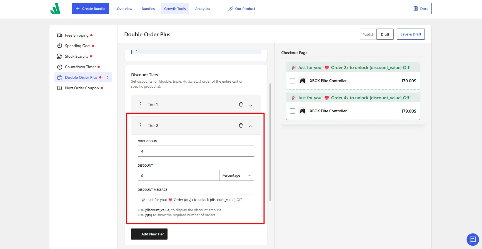Open the Percentage discount type dropdown
Image resolution: width=482 pixels, height=249 pixels.
tap(237, 176)
